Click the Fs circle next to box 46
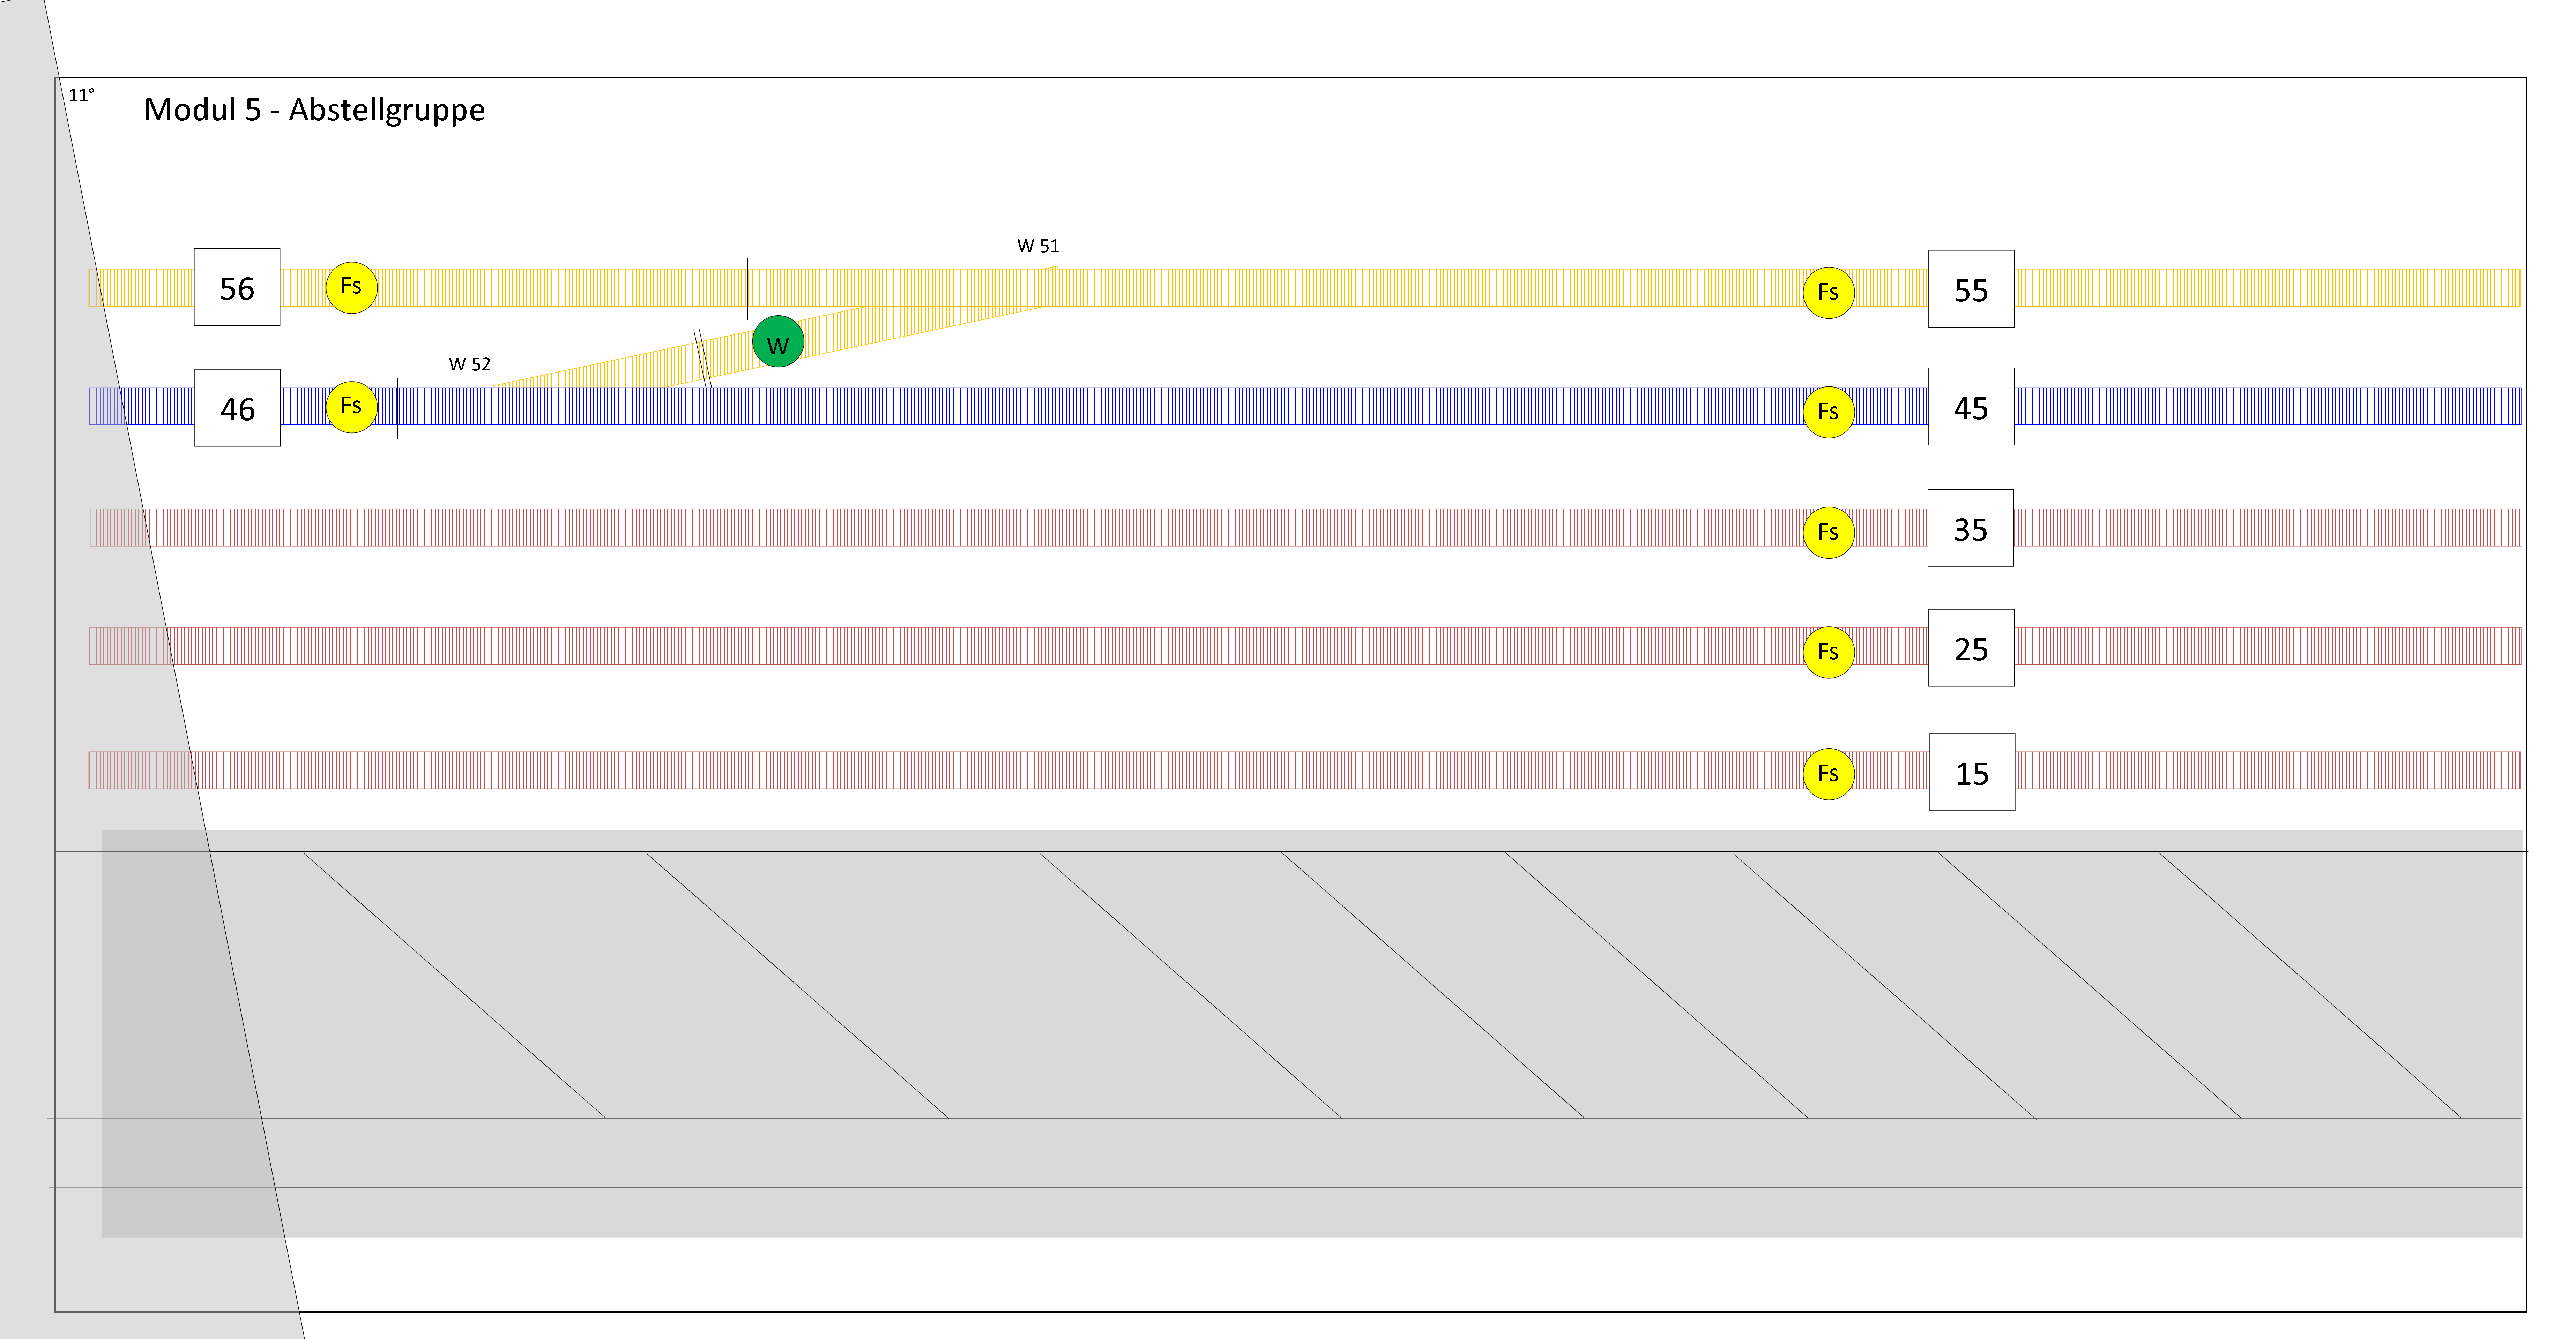This screenshot has height=1339, width=2576. click(352, 407)
